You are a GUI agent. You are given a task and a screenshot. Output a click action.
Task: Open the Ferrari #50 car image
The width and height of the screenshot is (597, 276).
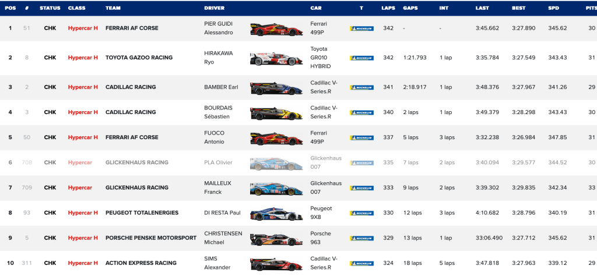pyautogui.click(x=276, y=138)
